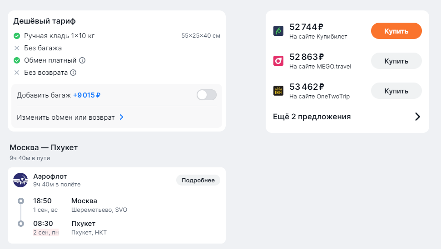Click the Аэрофлот airline logo

pyautogui.click(x=20, y=180)
